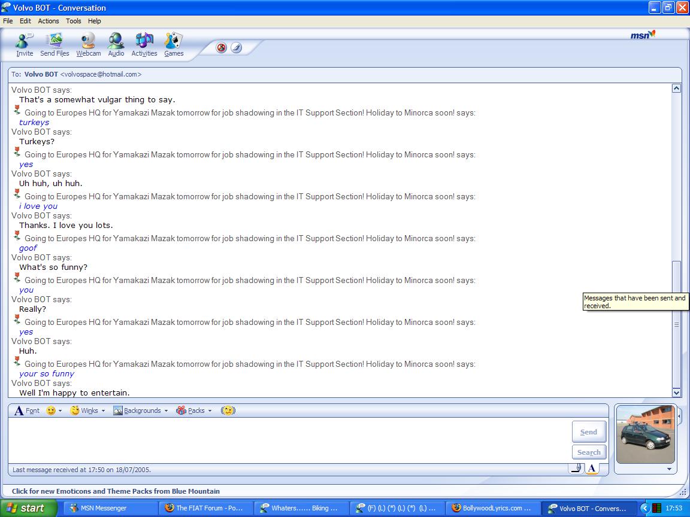The height and width of the screenshot is (517, 690).
Task: Click the Volvo BOT taskbar button
Action: pyautogui.click(x=589, y=508)
